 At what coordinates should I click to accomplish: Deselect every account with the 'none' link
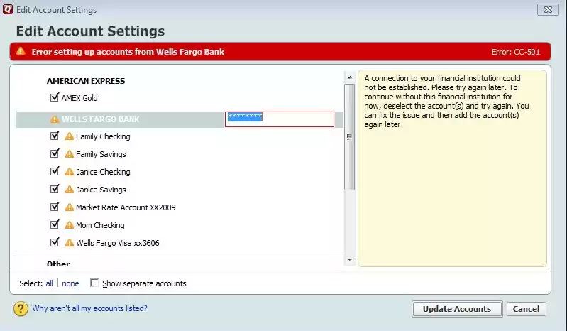tap(70, 283)
